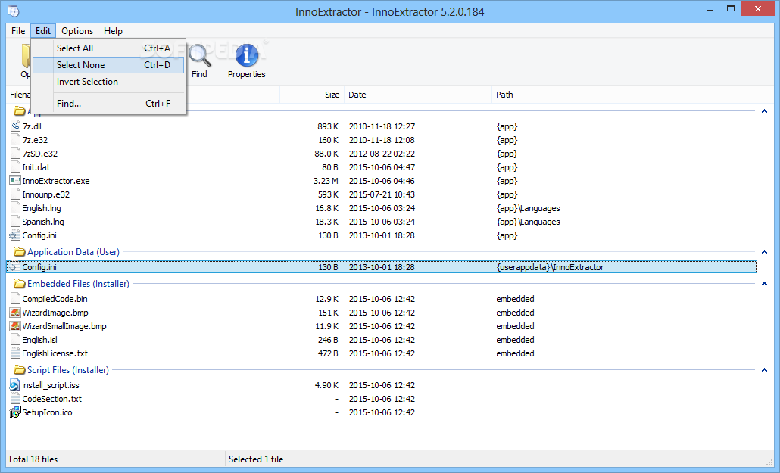Click the CompiledCode.bin file icon
Screen dimensions: 780x473
pyautogui.click(x=15, y=299)
